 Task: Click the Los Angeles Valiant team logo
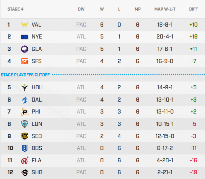tap(25, 25)
